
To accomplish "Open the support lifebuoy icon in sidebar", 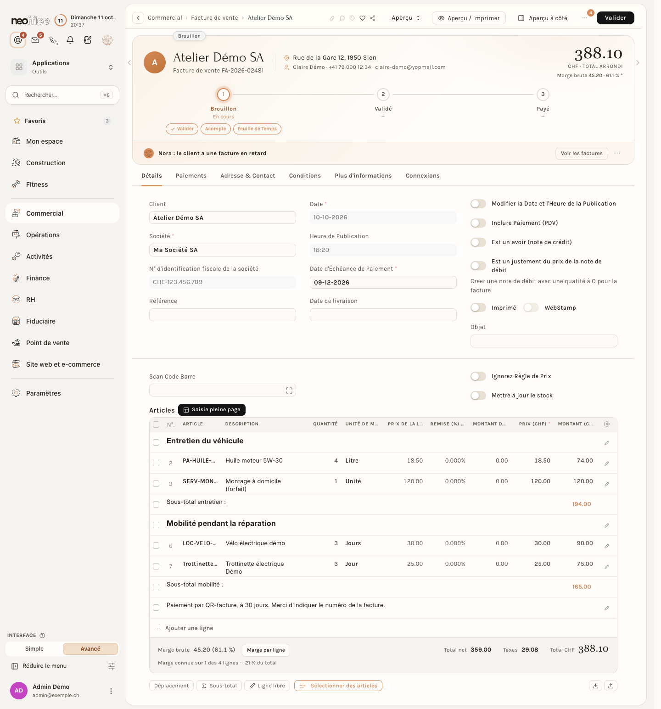I will (x=18, y=40).
